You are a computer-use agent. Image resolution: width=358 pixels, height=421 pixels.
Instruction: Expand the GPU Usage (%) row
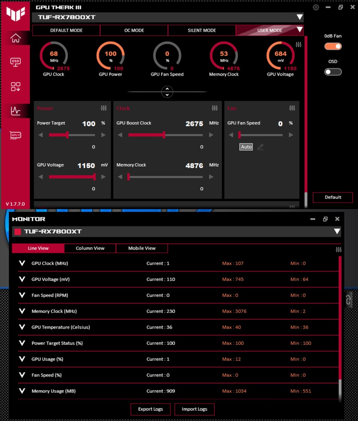click(x=22, y=359)
